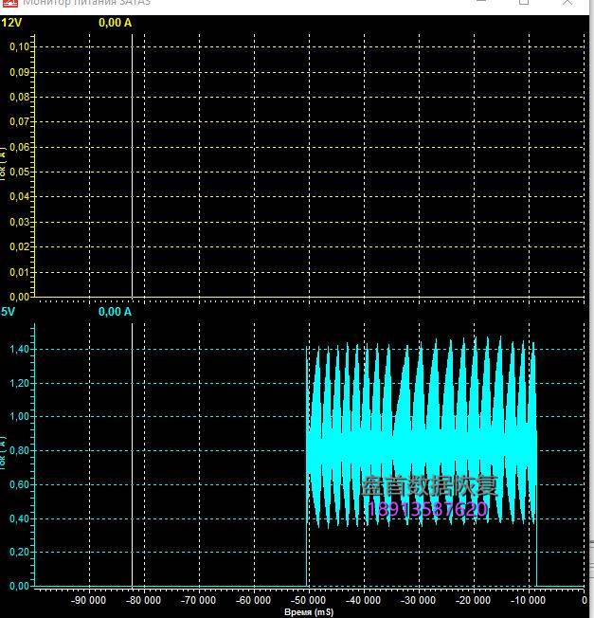Click the 0,01 tick on 12V axis
Viewport: 594px width, 618px height.
20,272
